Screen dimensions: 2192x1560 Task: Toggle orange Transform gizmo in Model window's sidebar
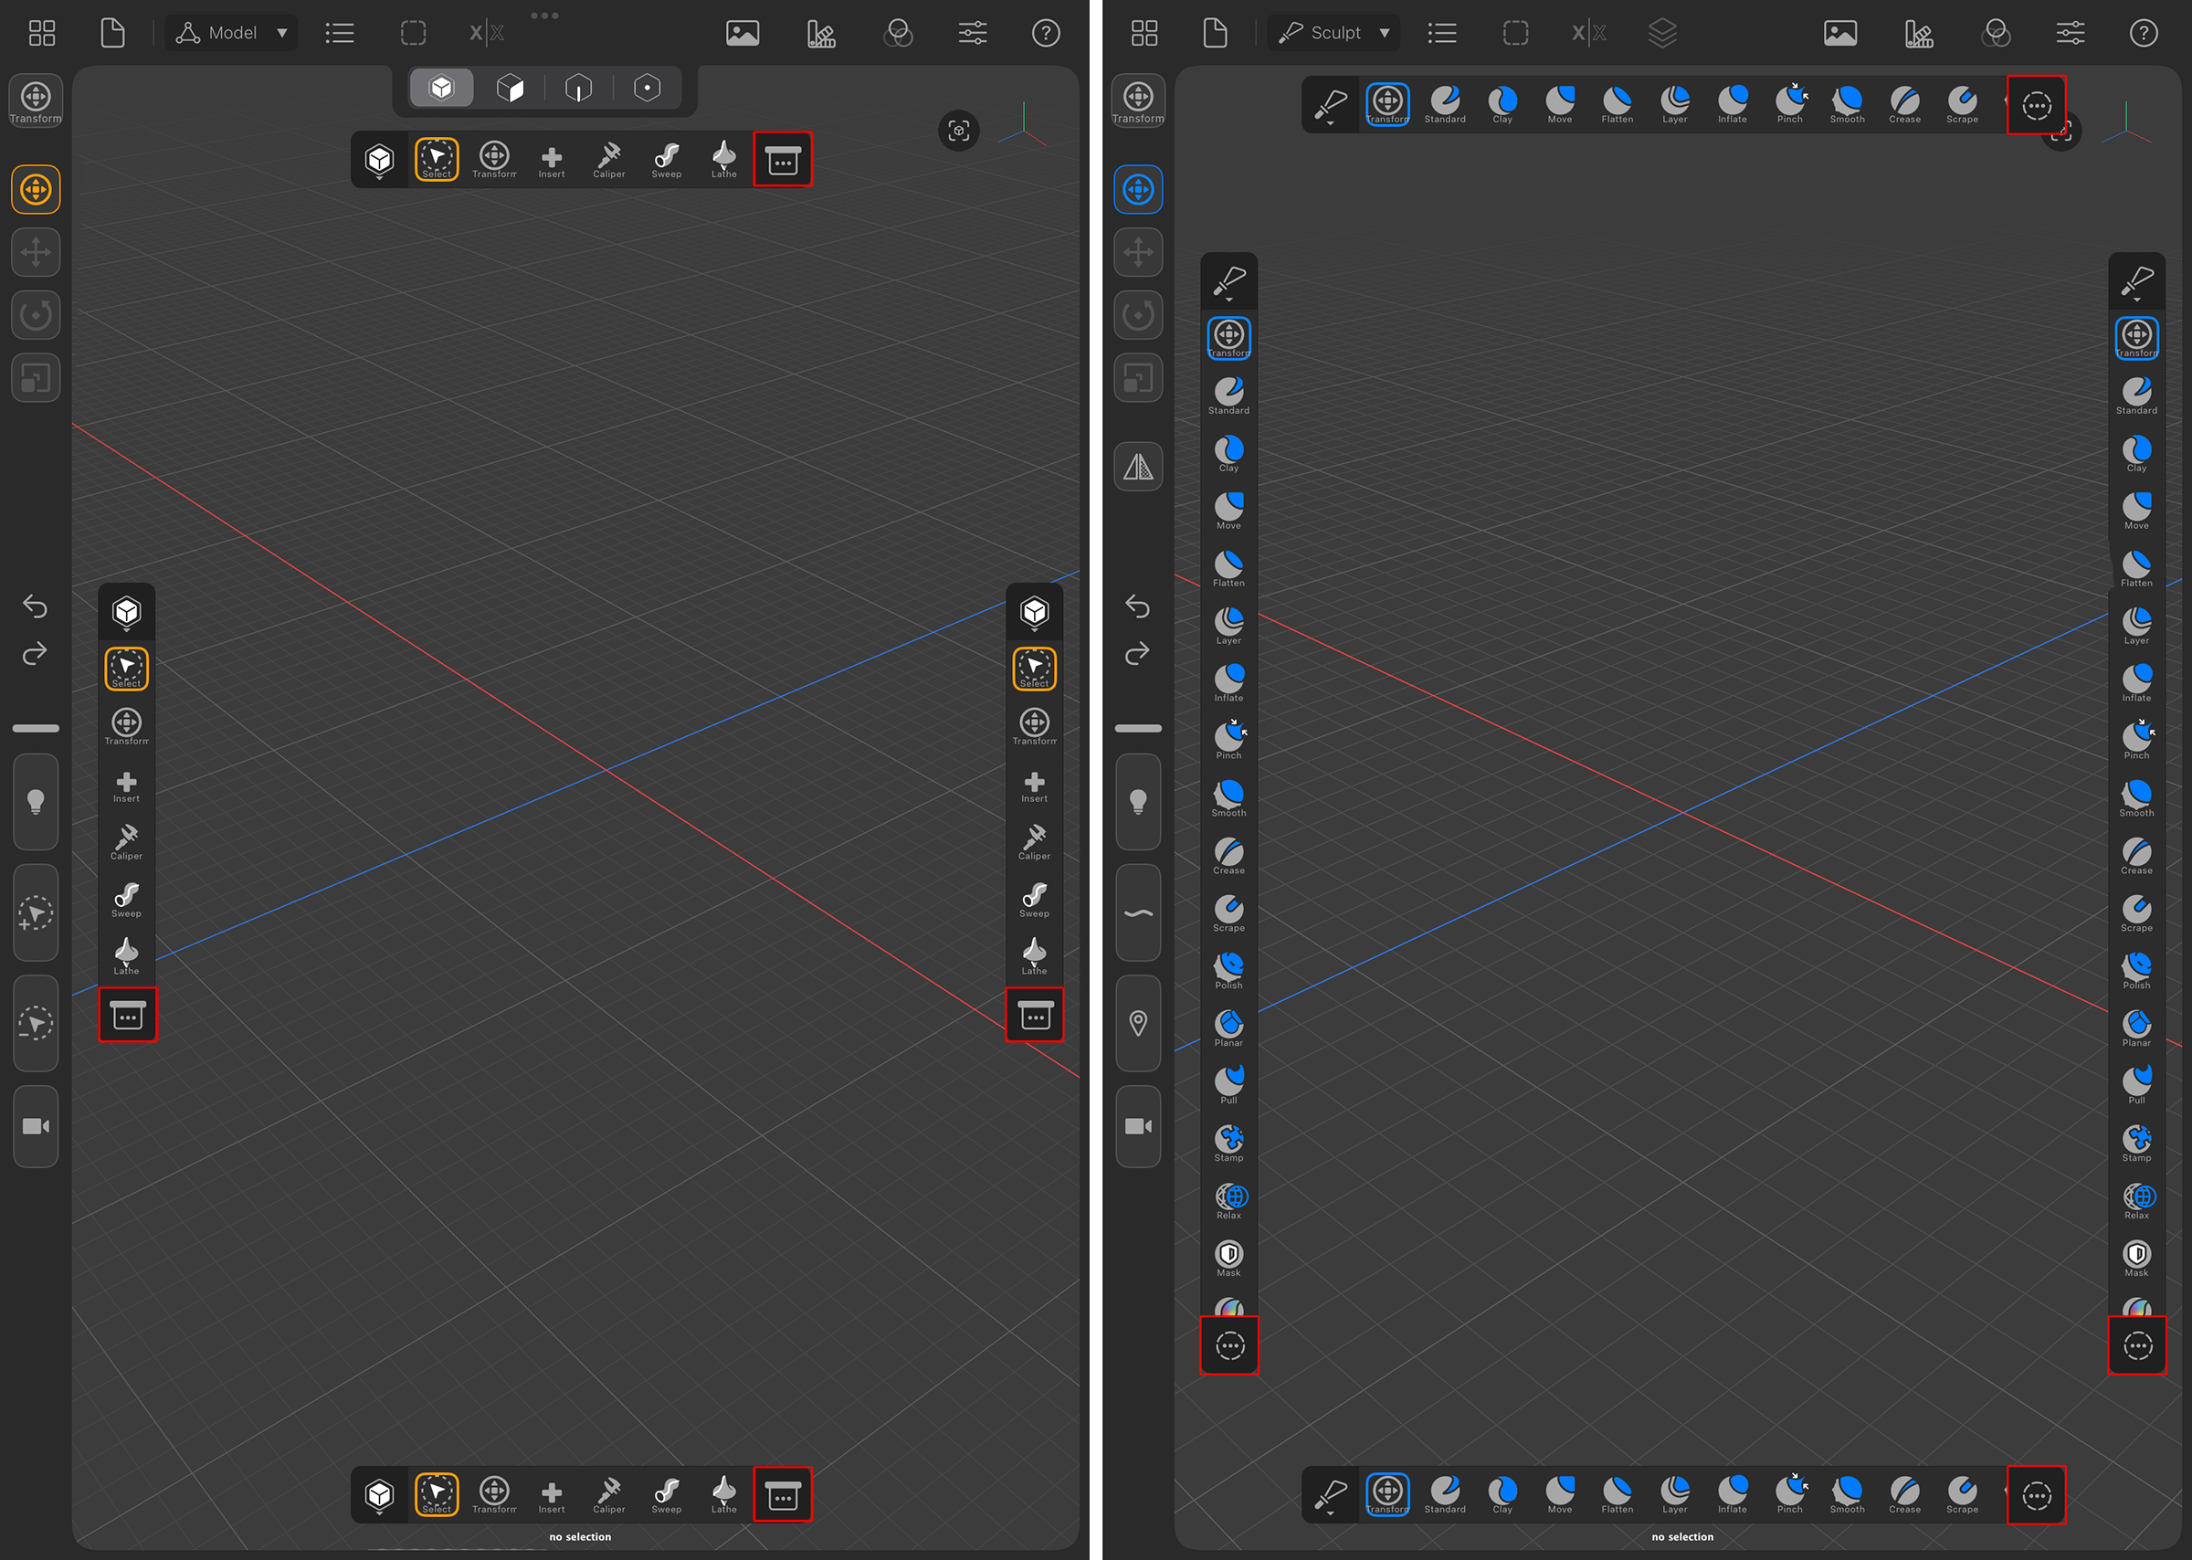[x=36, y=190]
